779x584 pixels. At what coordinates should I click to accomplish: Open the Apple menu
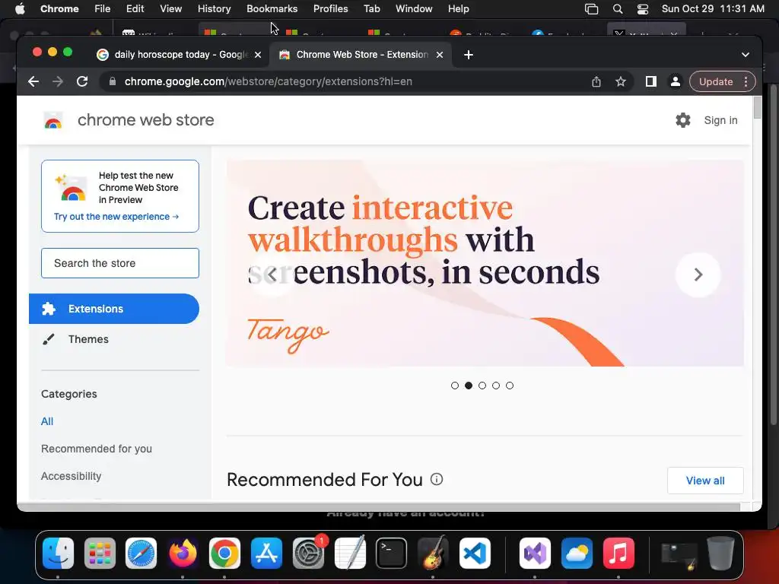pyautogui.click(x=19, y=9)
